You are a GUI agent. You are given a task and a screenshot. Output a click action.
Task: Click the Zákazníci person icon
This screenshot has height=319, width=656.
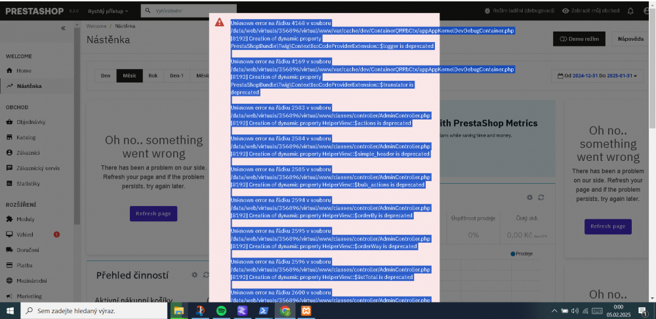pos(9,153)
